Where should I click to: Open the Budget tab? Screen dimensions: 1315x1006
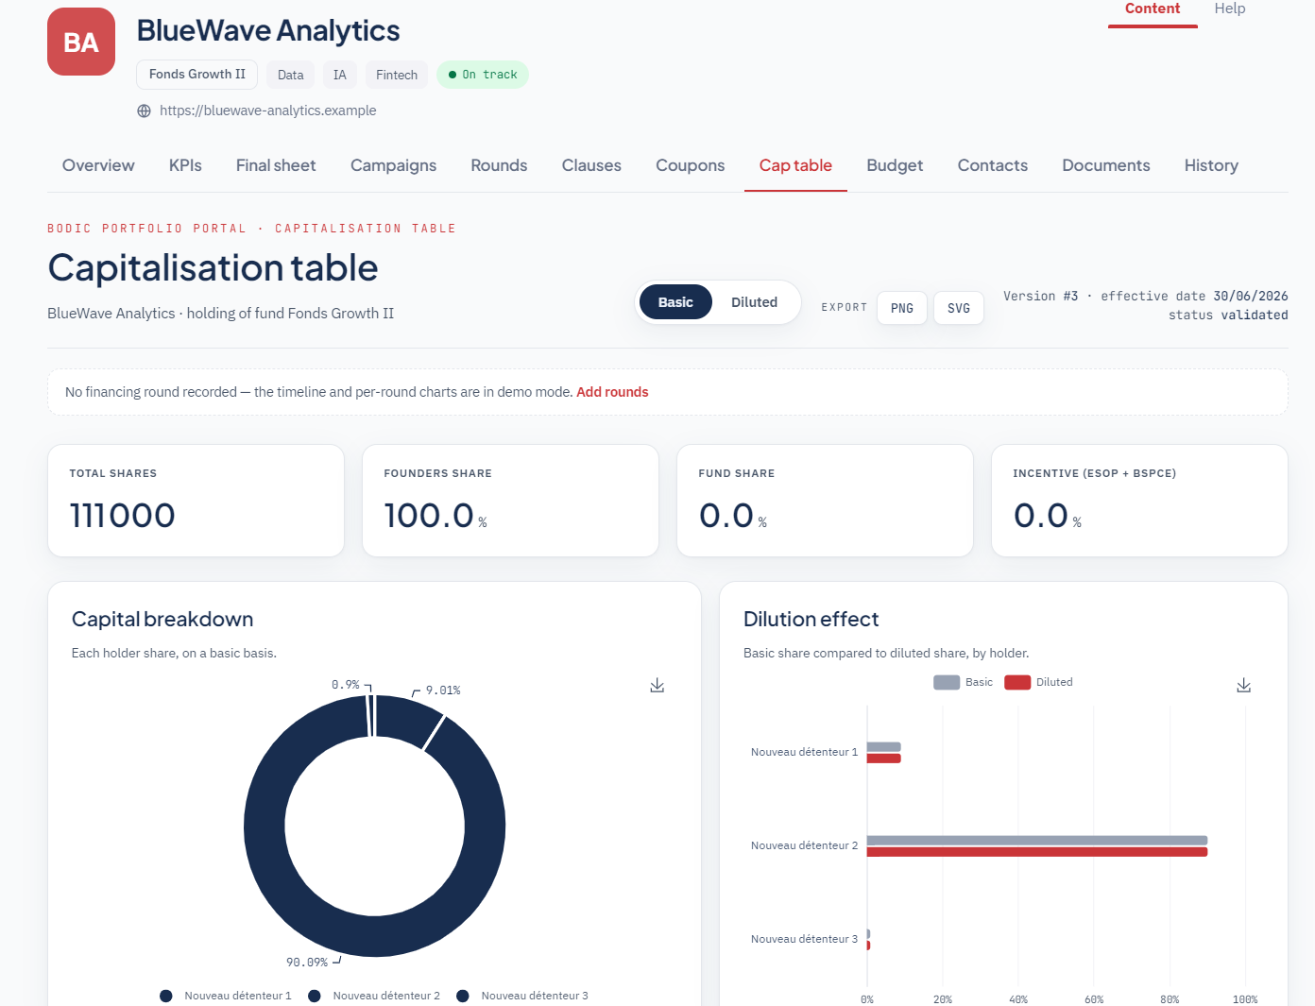click(x=895, y=165)
